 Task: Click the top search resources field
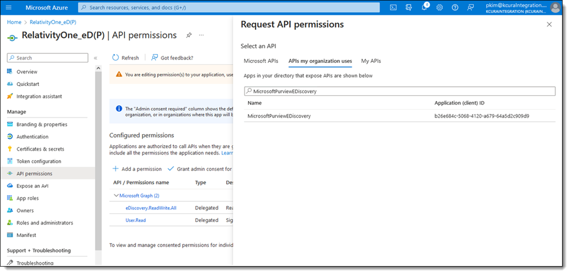[x=229, y=7]
